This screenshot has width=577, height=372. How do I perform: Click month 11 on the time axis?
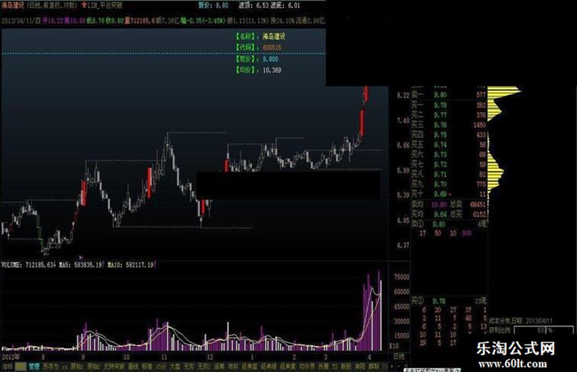click(x=164, y=357)
